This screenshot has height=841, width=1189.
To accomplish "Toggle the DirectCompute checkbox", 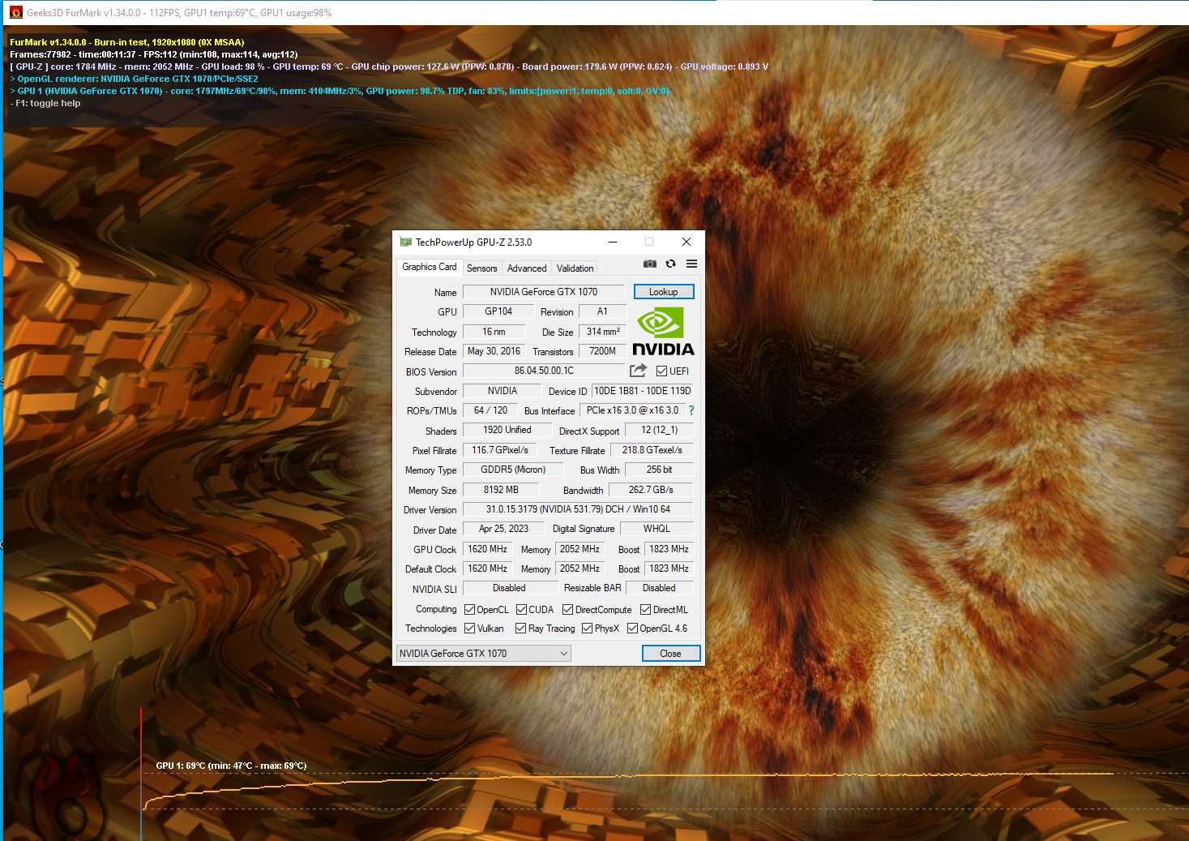I will coord(567,610).
